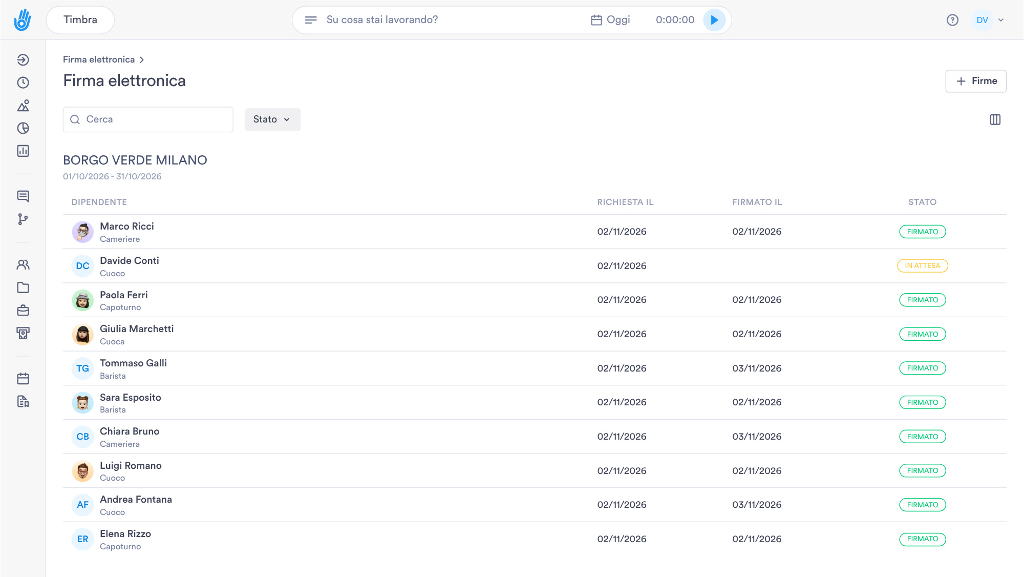Screen dimensions: 1024x577
Task: Open the briefcase sidebar icon
Action: (x=23, y=311)
